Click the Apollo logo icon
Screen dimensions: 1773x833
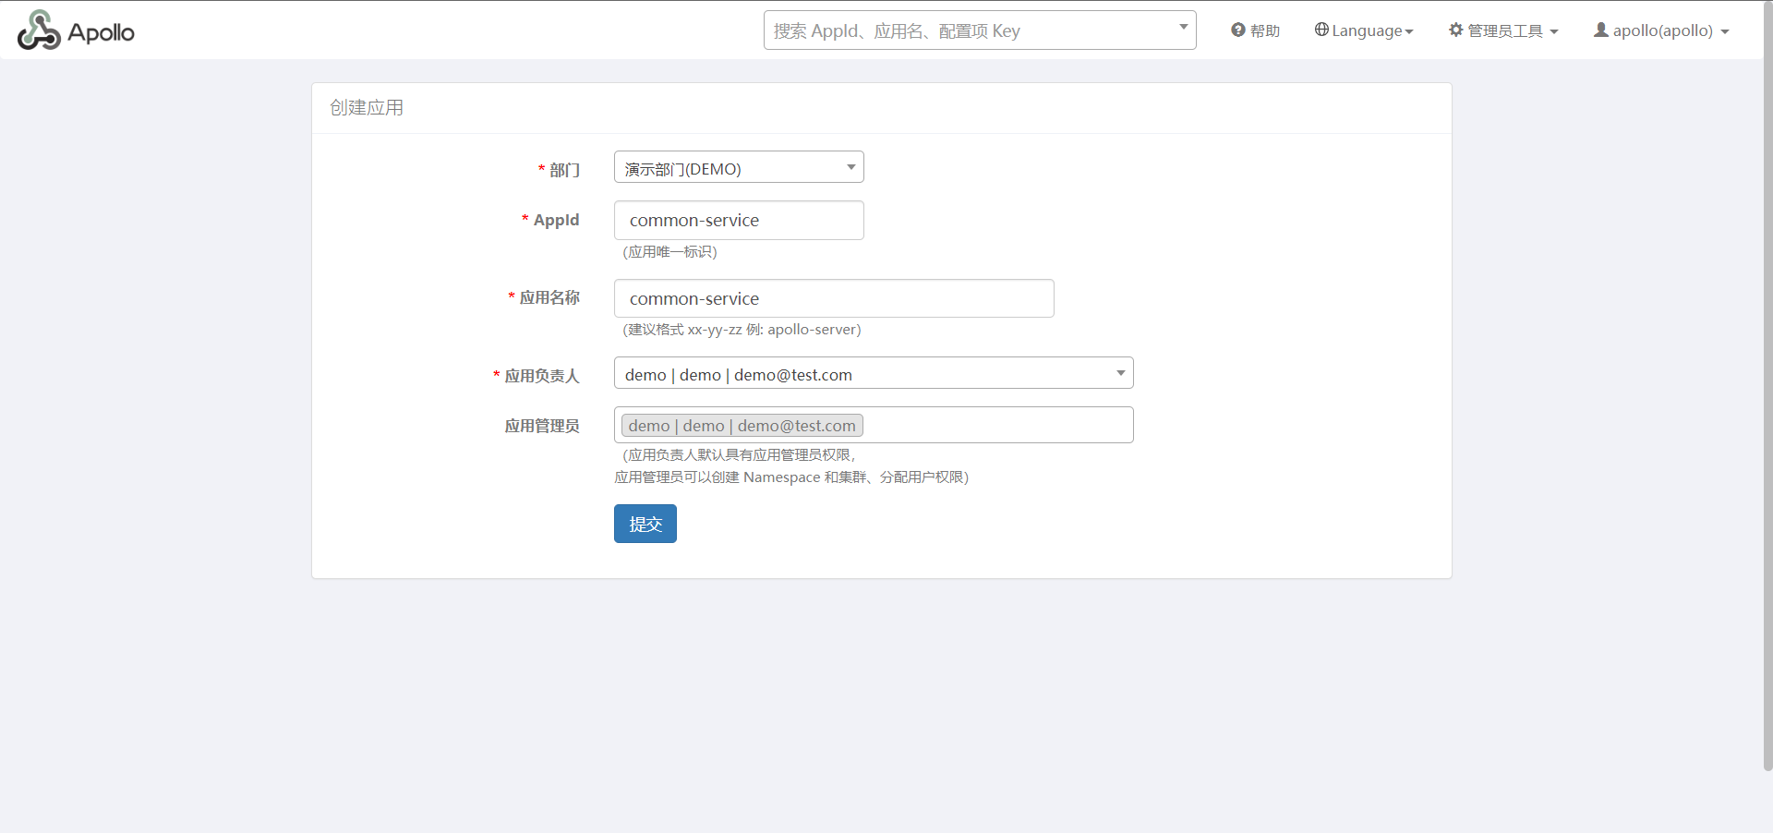pyautogui.click(x=39, y=30)
